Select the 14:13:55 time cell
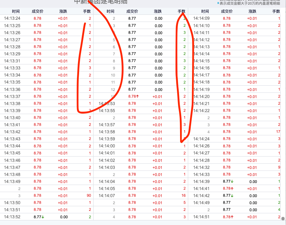The height and width of the screenshot is (225, 286). 107,111
